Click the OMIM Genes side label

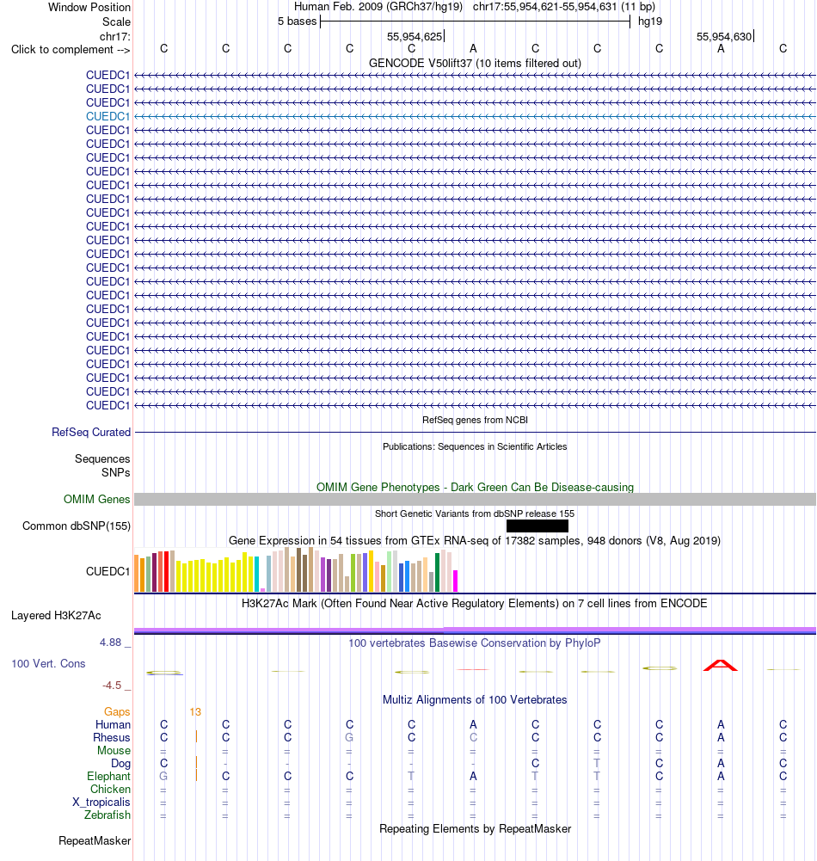point(96,499)
